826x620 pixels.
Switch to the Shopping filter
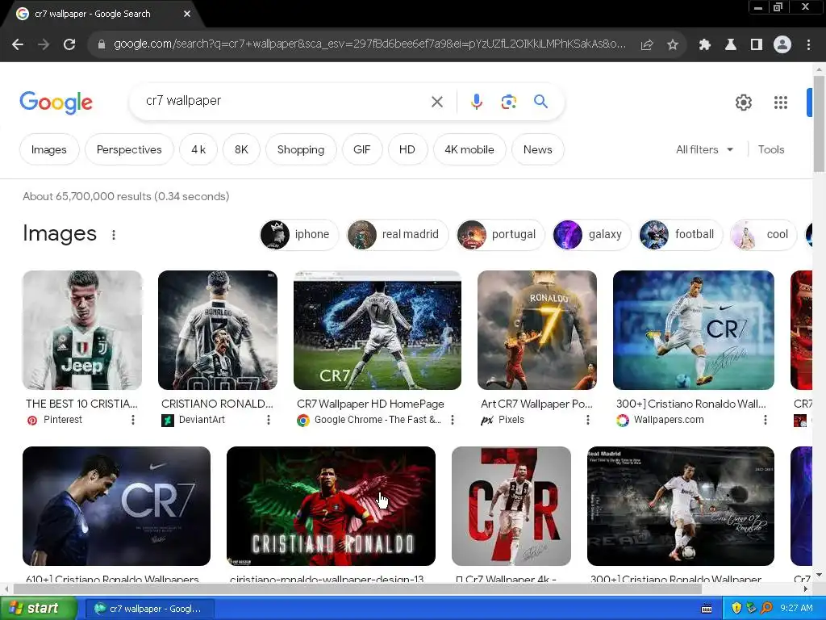[x=301, y=149]
